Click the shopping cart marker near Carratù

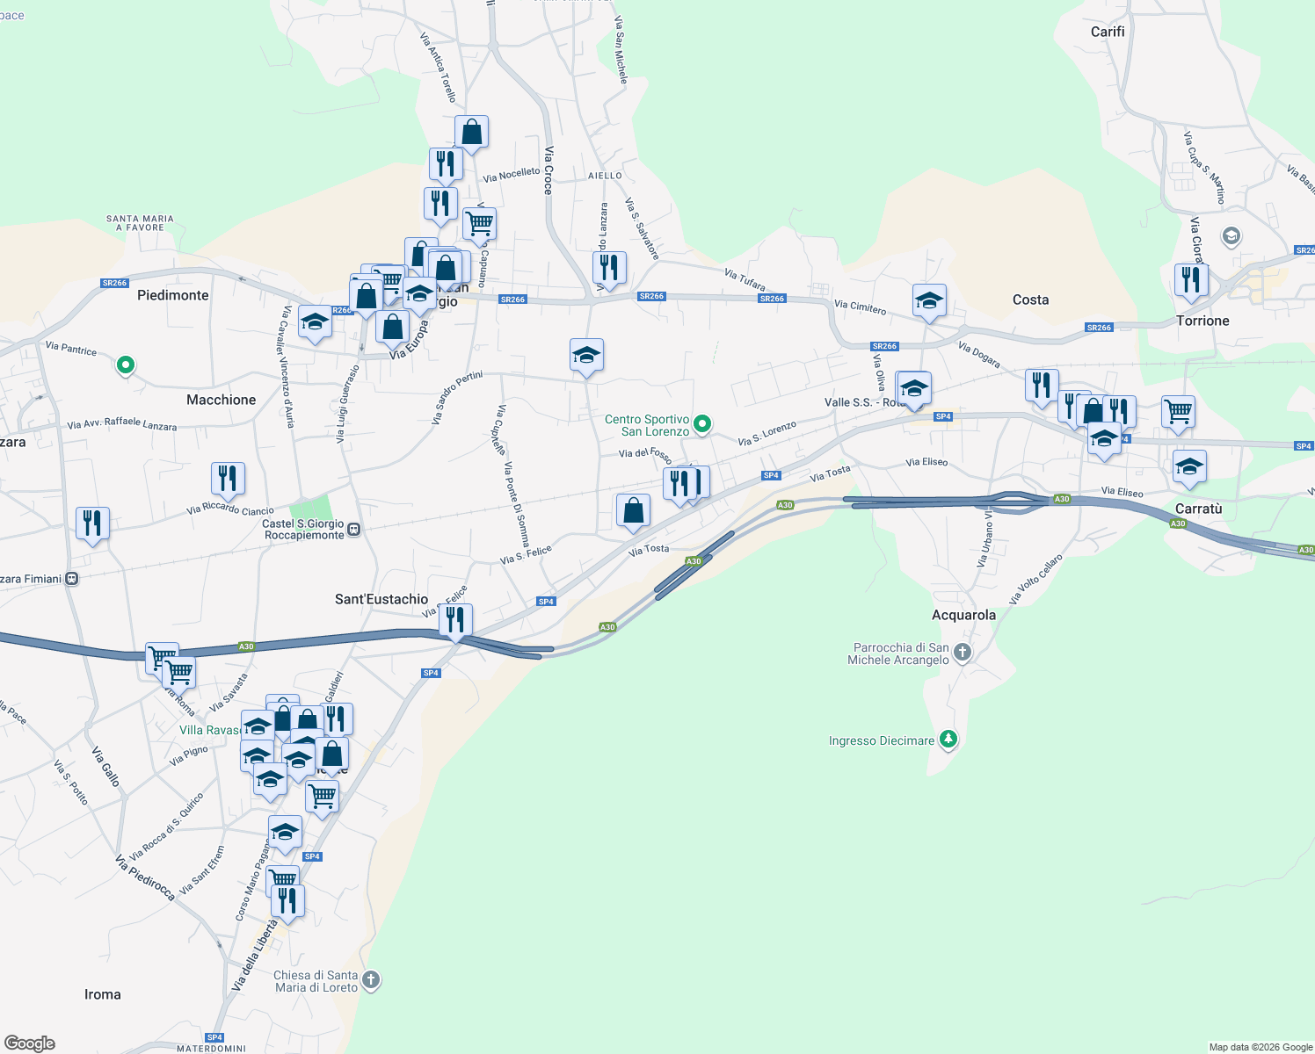1178,411
